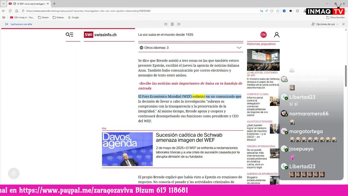Click the SWI swissinfo.ch logo
Image resolution: width=348 pixels, height=196 pixels.
pyautogui.click(x=100, y=35)
